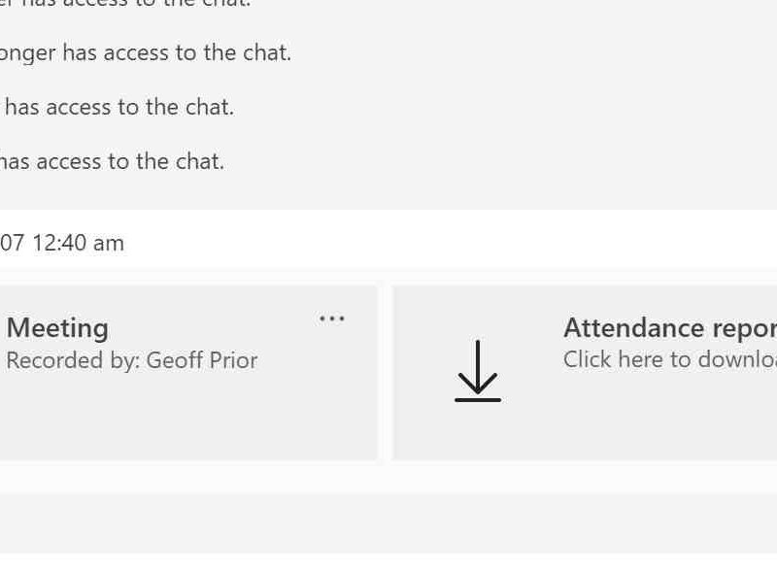Click empty area inside Meeting recording card

[188, 417]
